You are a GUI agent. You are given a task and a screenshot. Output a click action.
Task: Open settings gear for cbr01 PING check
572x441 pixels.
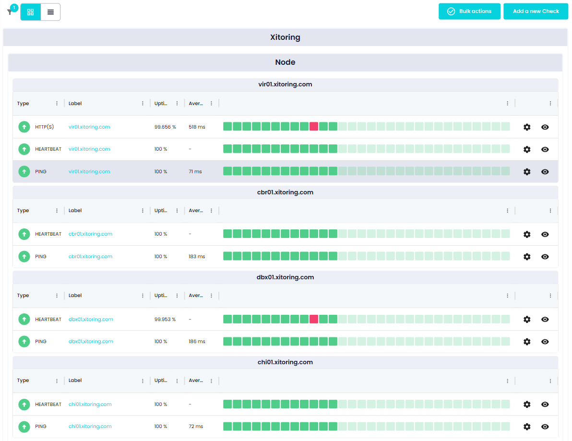click(x=527, y=256)
